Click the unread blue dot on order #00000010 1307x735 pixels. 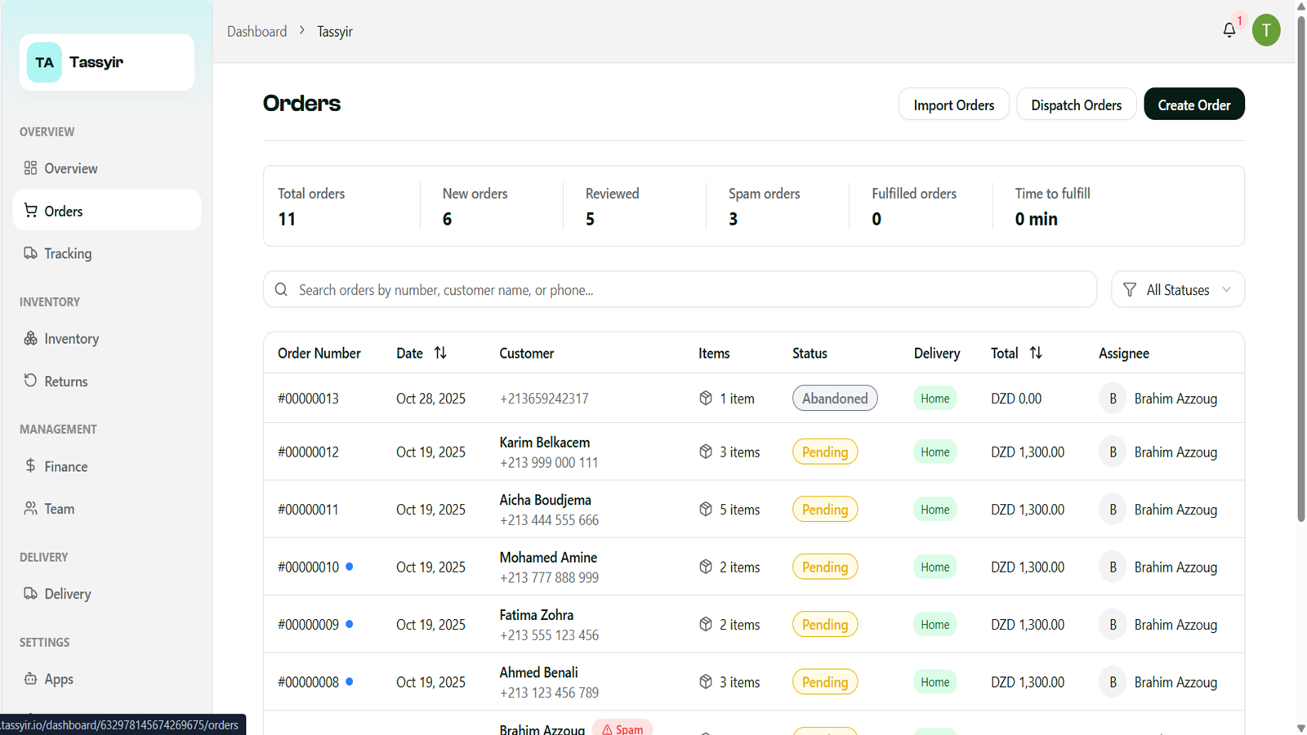click(x=350, y=566)
